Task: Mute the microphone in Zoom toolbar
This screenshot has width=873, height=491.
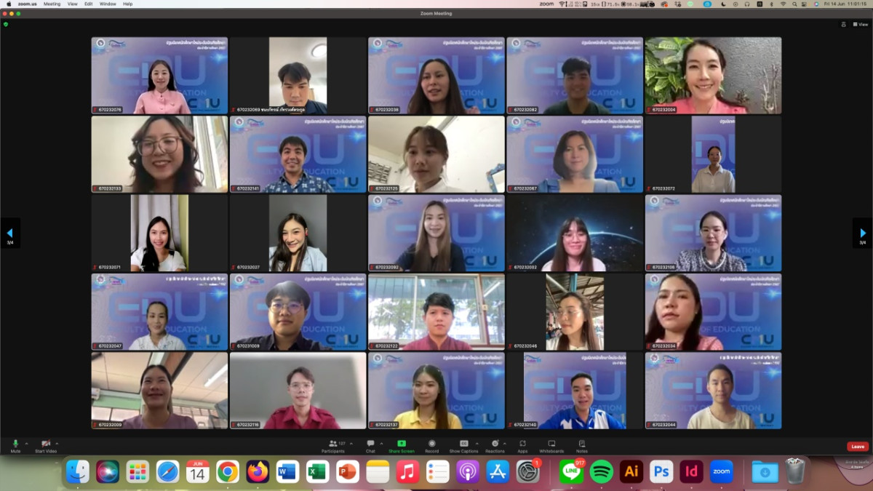Action: [x=15, y=444]
